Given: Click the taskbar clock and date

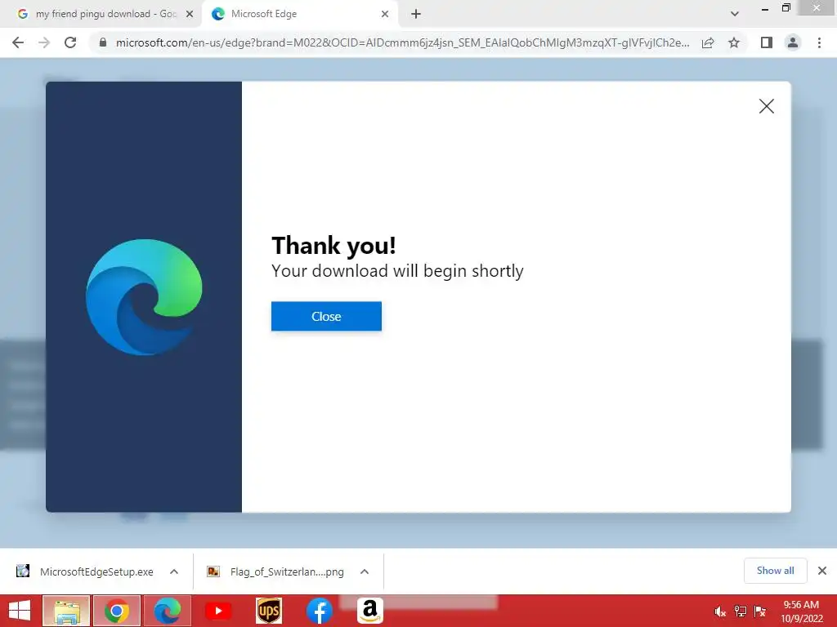Looking at the screenshot, I should coord(801,611).
